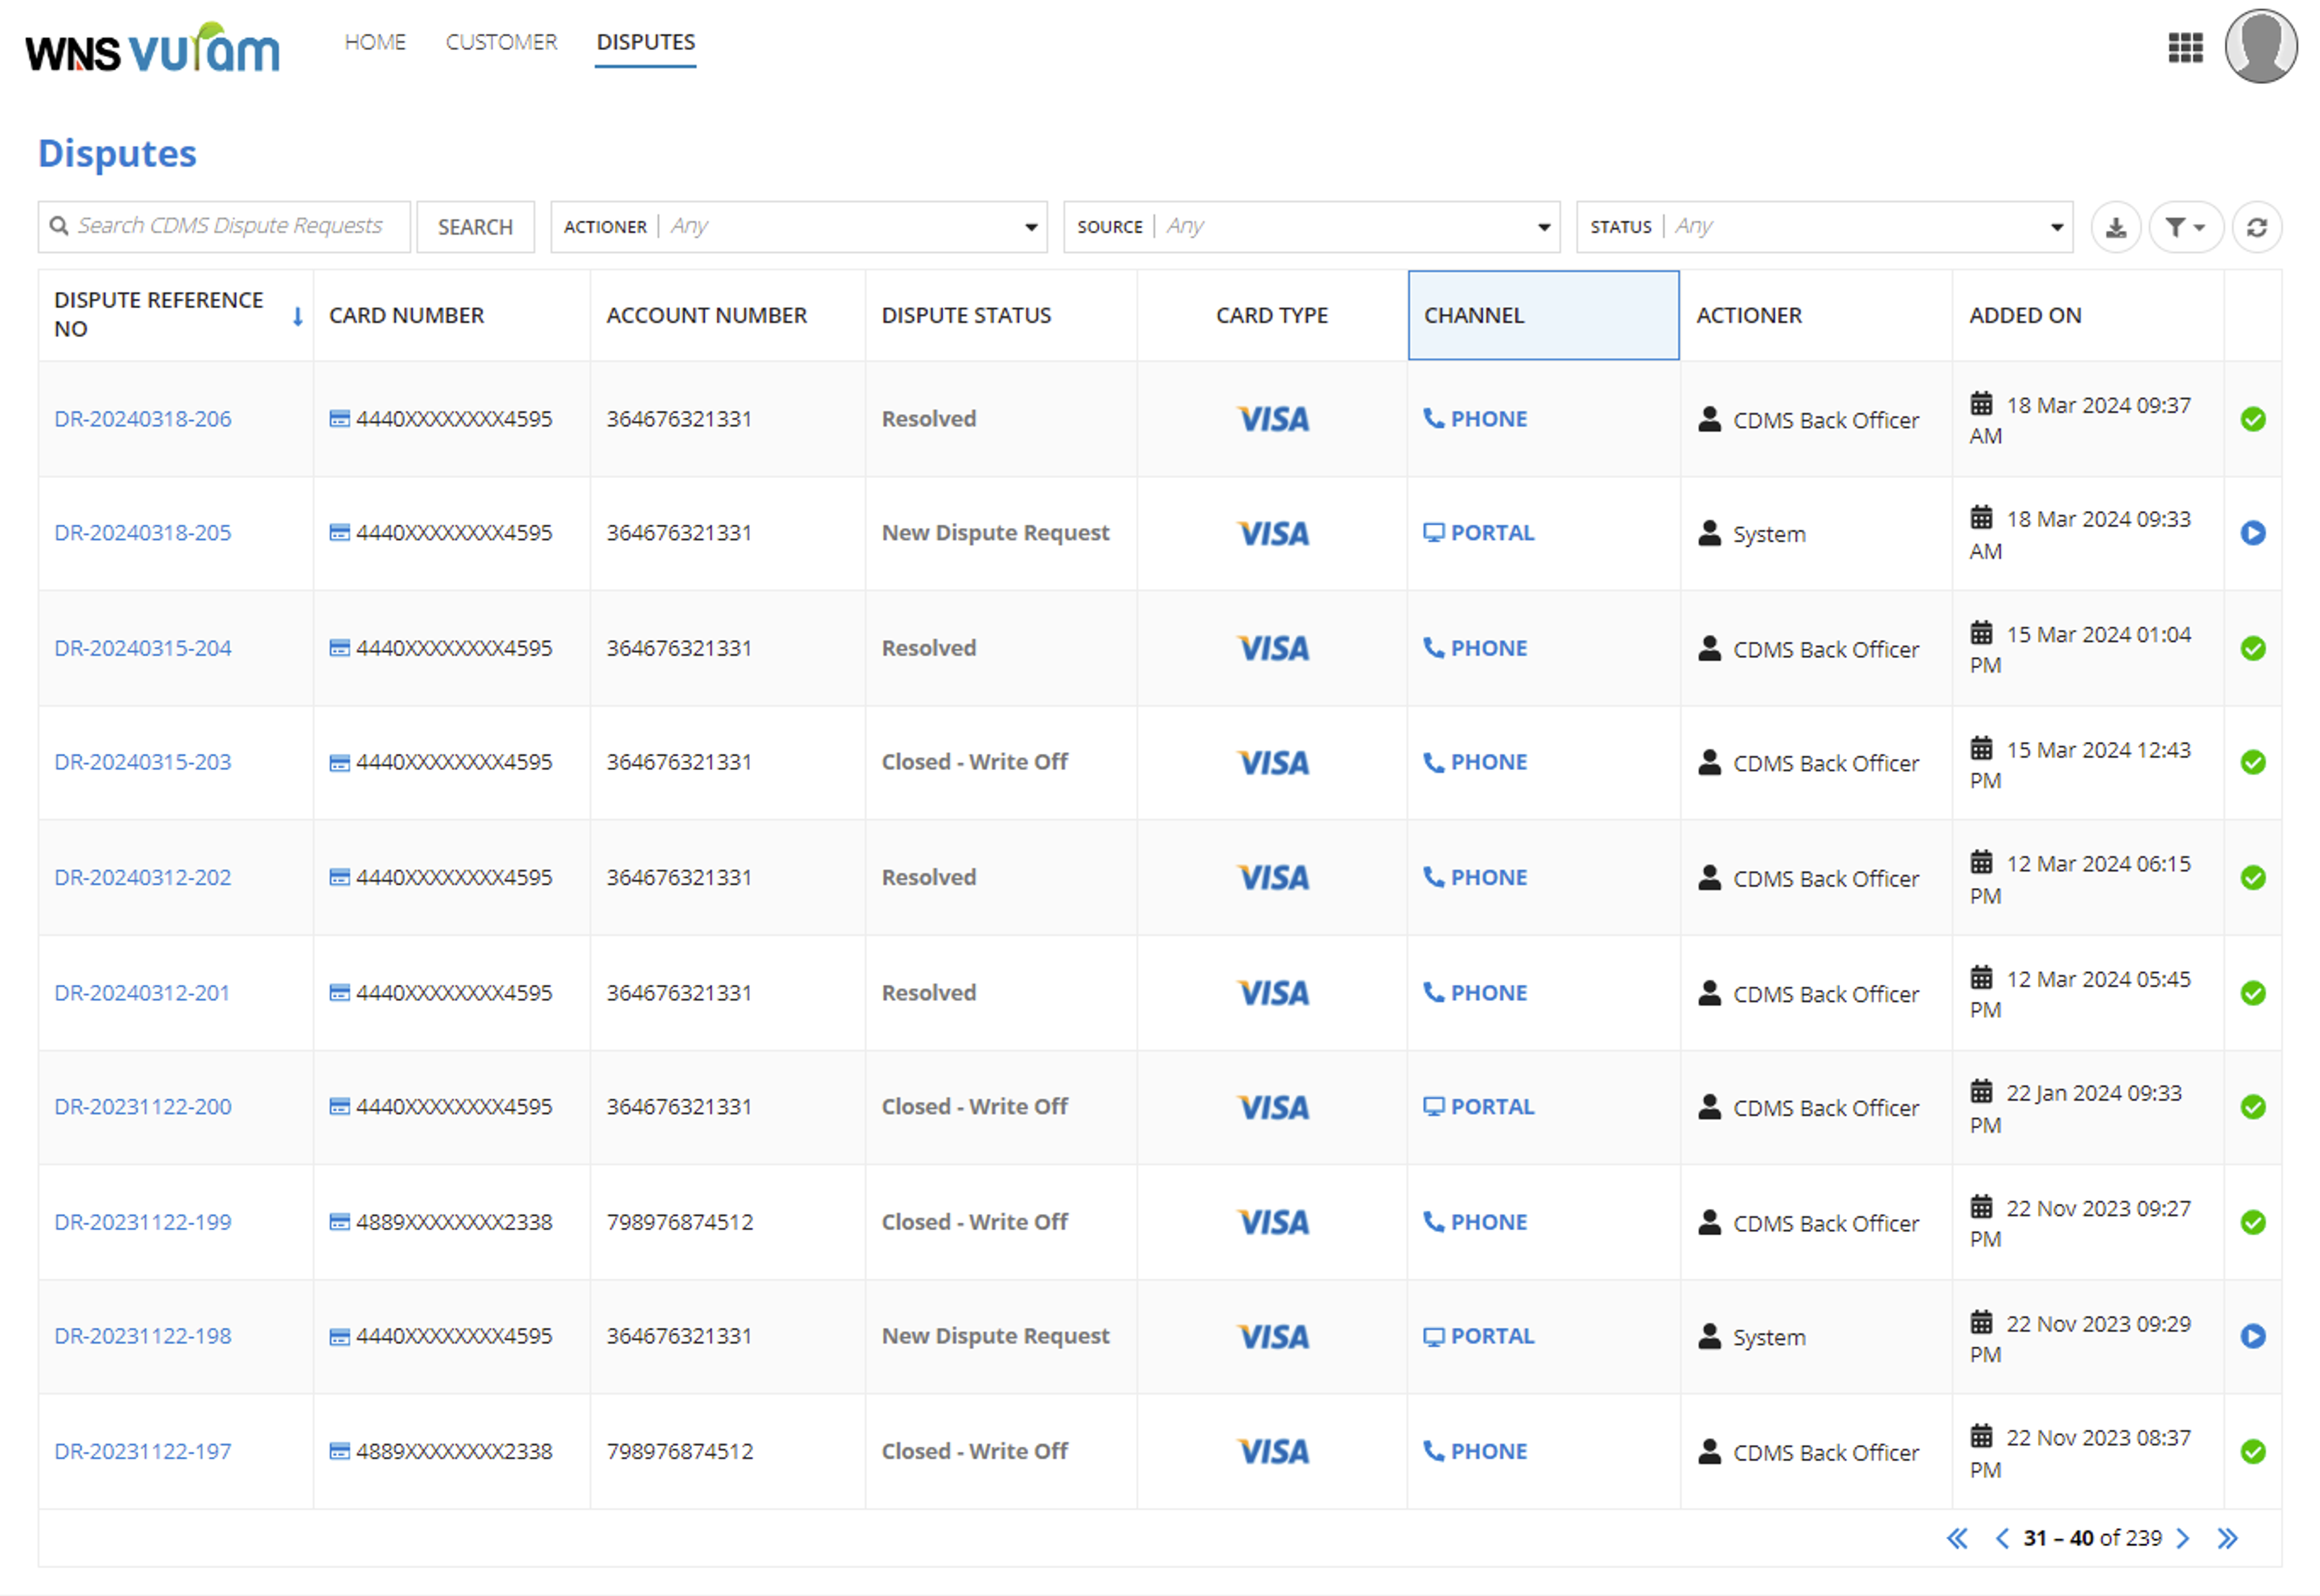Open the filter funnel dropdown
The height and width of the screenshot is (1596, 2320).
(2185, 227)
